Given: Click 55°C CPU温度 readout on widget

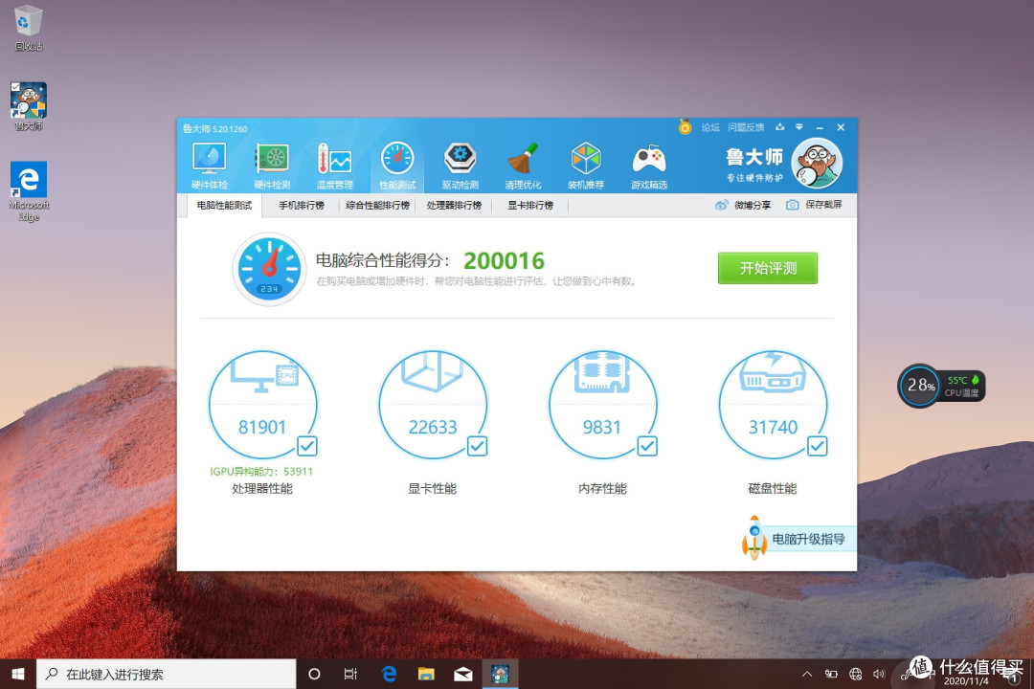Looking at the screenshot, I should 963,387.
